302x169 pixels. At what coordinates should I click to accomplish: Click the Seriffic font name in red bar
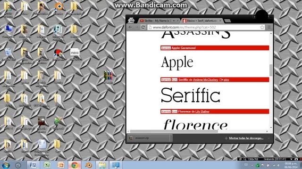click(184, 80)
